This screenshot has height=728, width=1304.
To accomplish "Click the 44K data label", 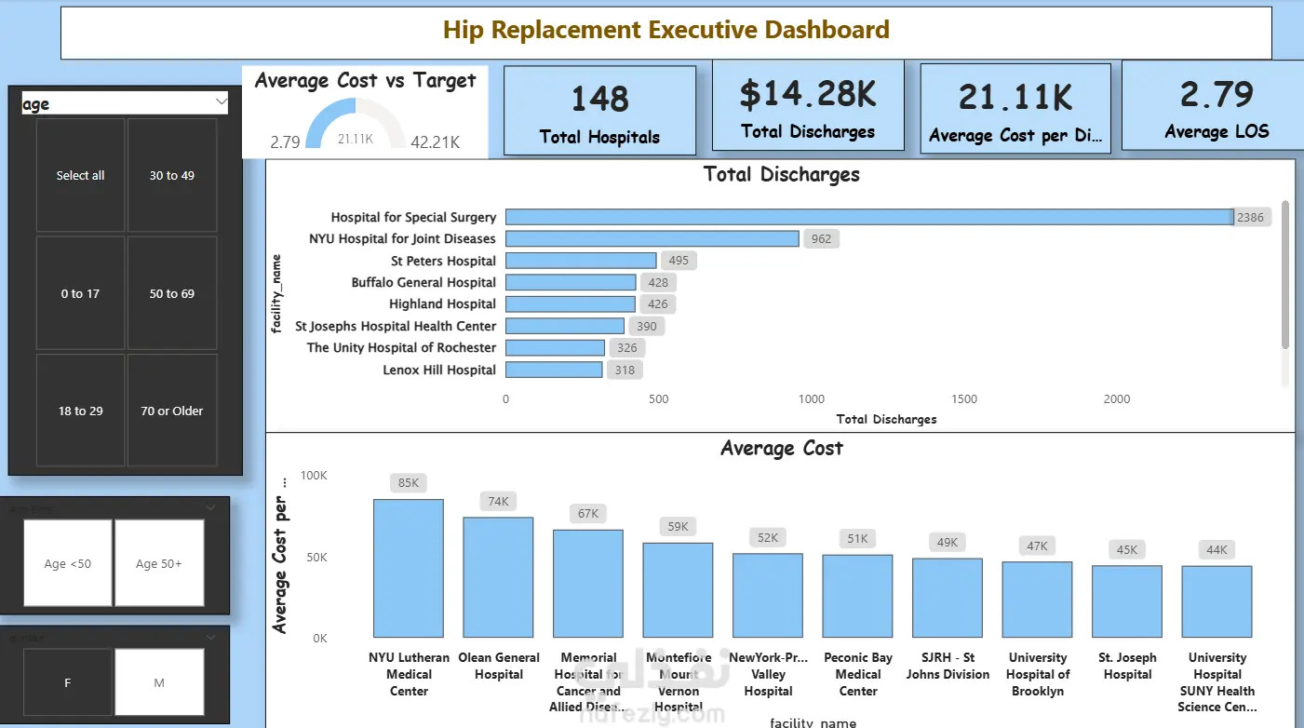I will coord(1217,549).
